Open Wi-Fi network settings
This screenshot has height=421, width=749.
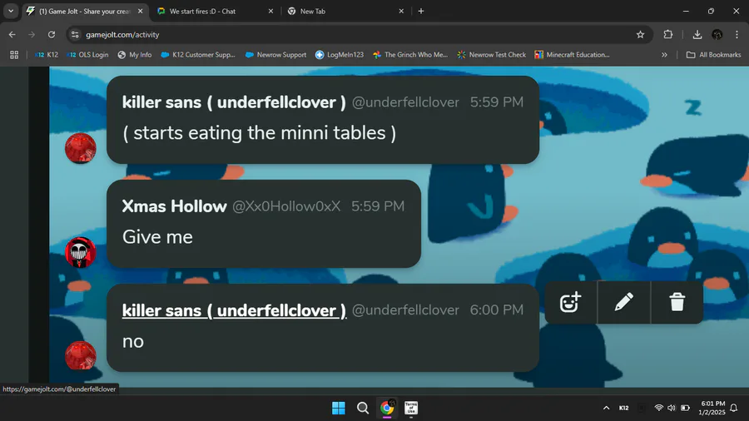tap(659, 409)
